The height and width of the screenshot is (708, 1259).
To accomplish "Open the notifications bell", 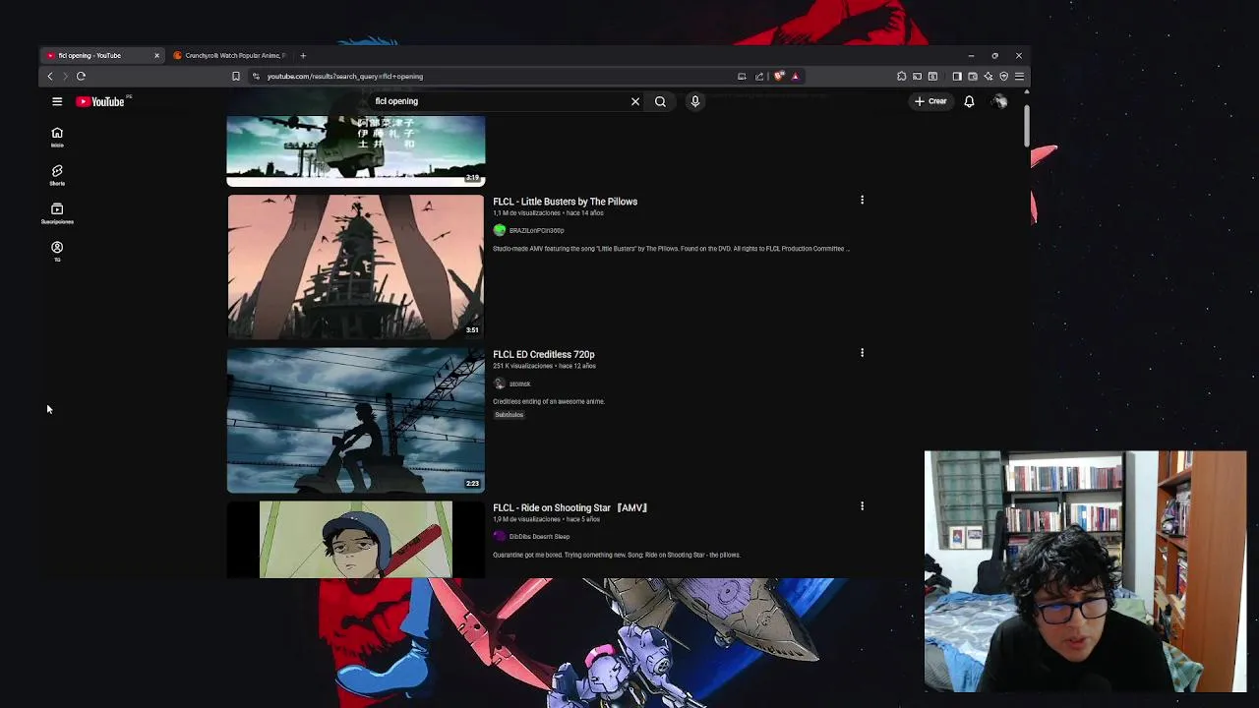I will pyautogui.click(x=969, y=101).
